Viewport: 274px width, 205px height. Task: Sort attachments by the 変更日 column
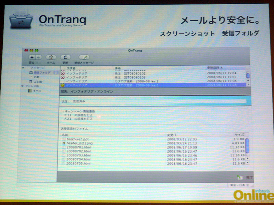tap(172, 135)
